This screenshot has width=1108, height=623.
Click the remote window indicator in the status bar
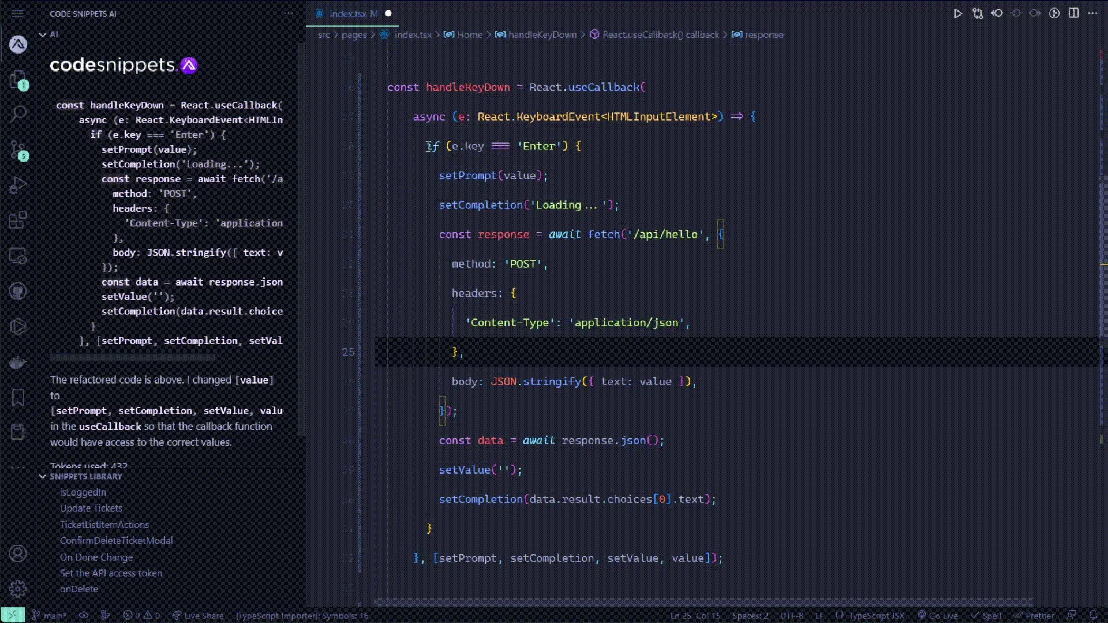[13, 616]
